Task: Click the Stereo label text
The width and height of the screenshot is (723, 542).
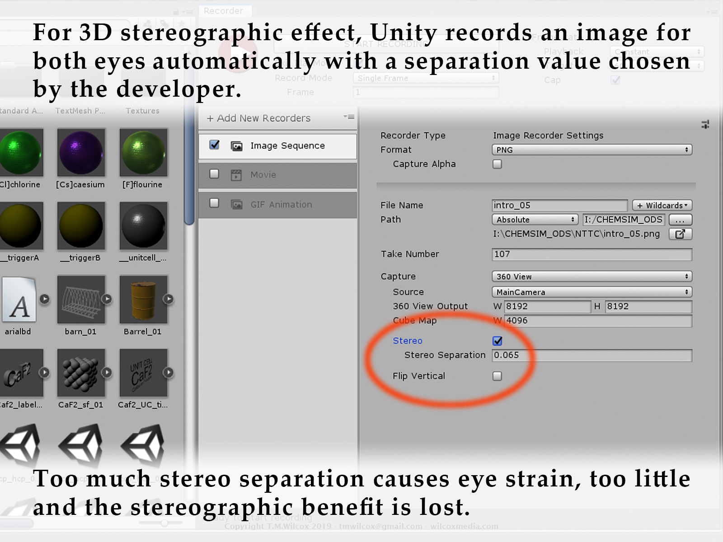Action: tap(408, 341)
